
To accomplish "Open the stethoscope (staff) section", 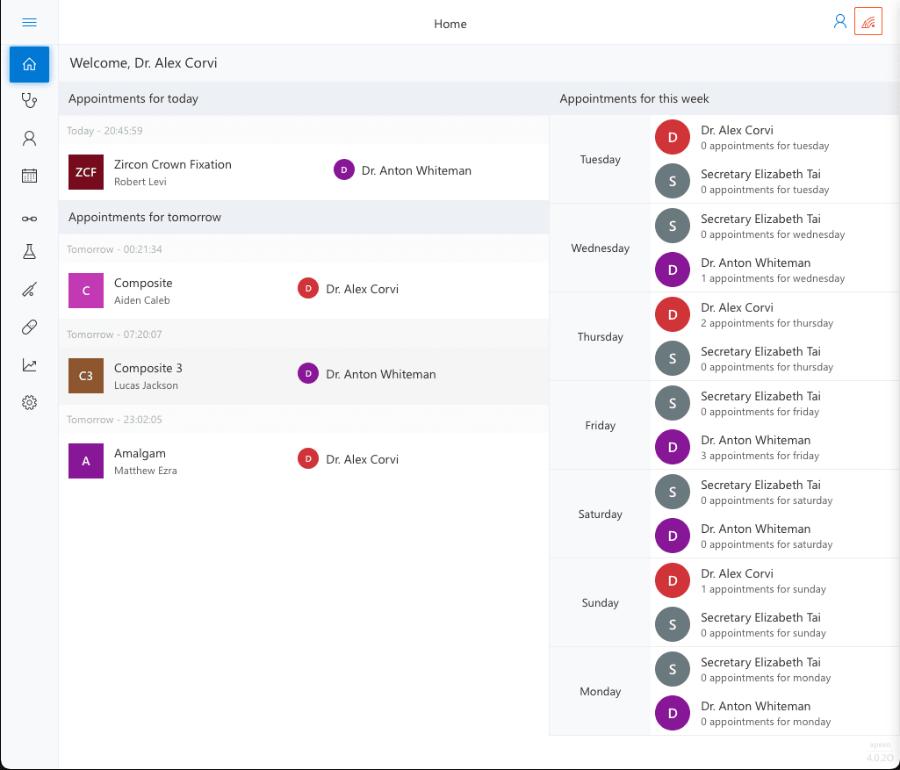I will pos(29,100).
